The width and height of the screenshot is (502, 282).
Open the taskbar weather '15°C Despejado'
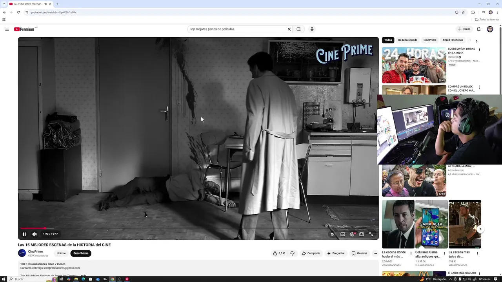tap(433, 279)
